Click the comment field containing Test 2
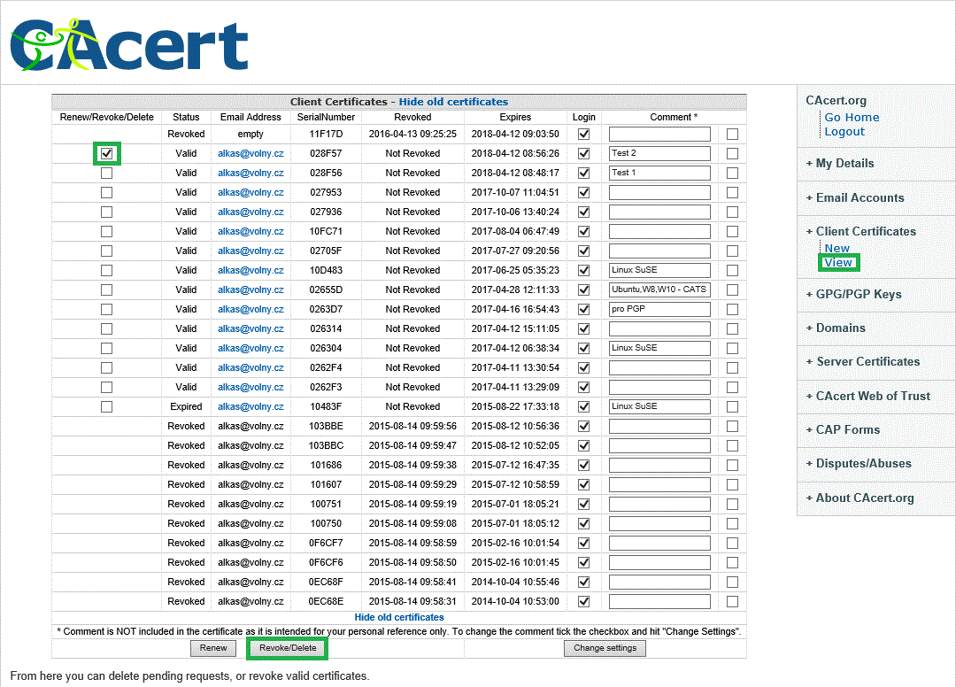956x687 pixels. click(x=659, y=153)
